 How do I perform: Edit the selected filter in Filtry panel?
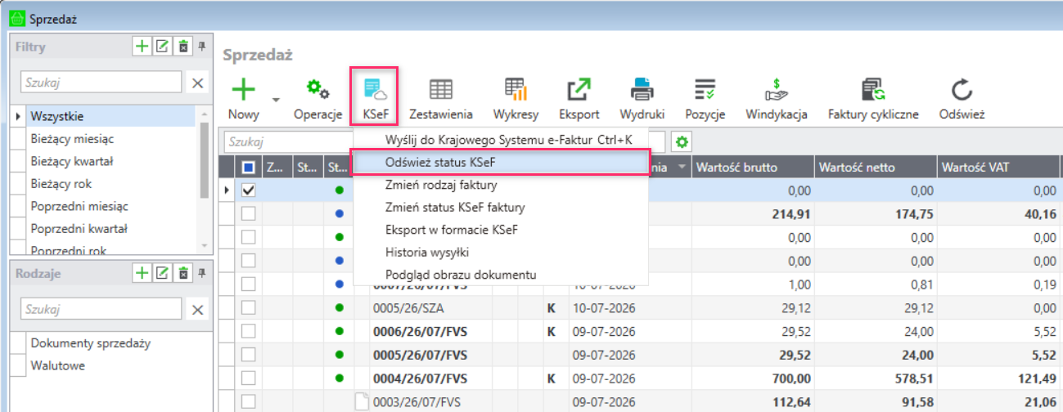tap(162, 47)
